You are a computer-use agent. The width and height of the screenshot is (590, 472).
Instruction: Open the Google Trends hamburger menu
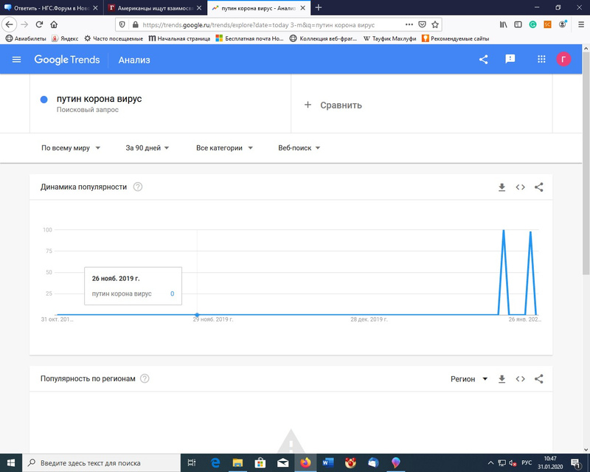pyautogui.click(x=16, y=60)
